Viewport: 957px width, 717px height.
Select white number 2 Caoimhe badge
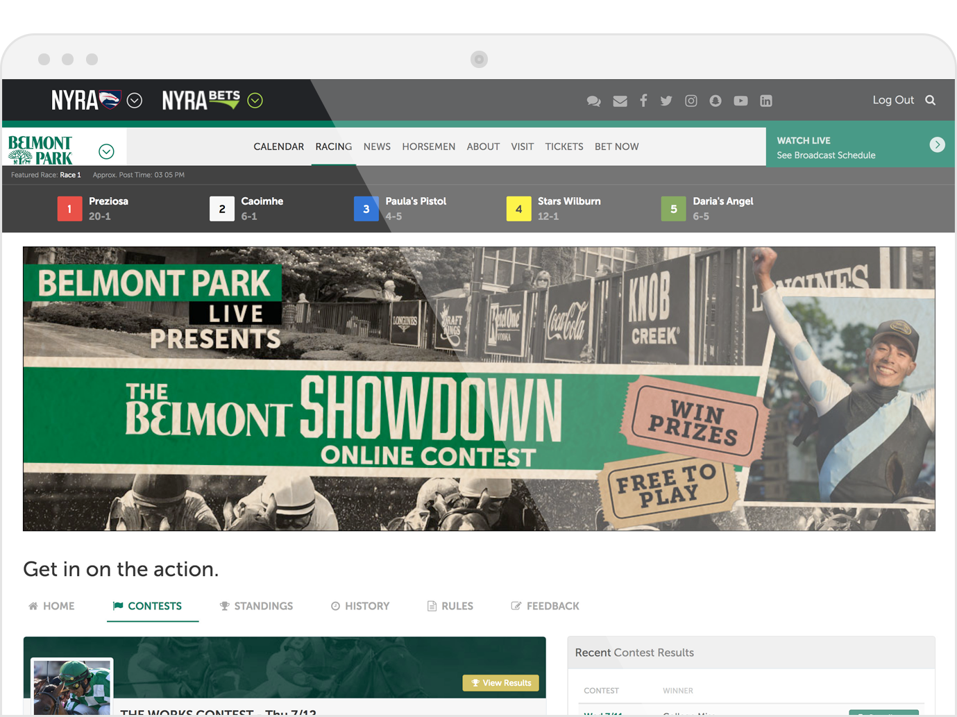pos(222,208)
